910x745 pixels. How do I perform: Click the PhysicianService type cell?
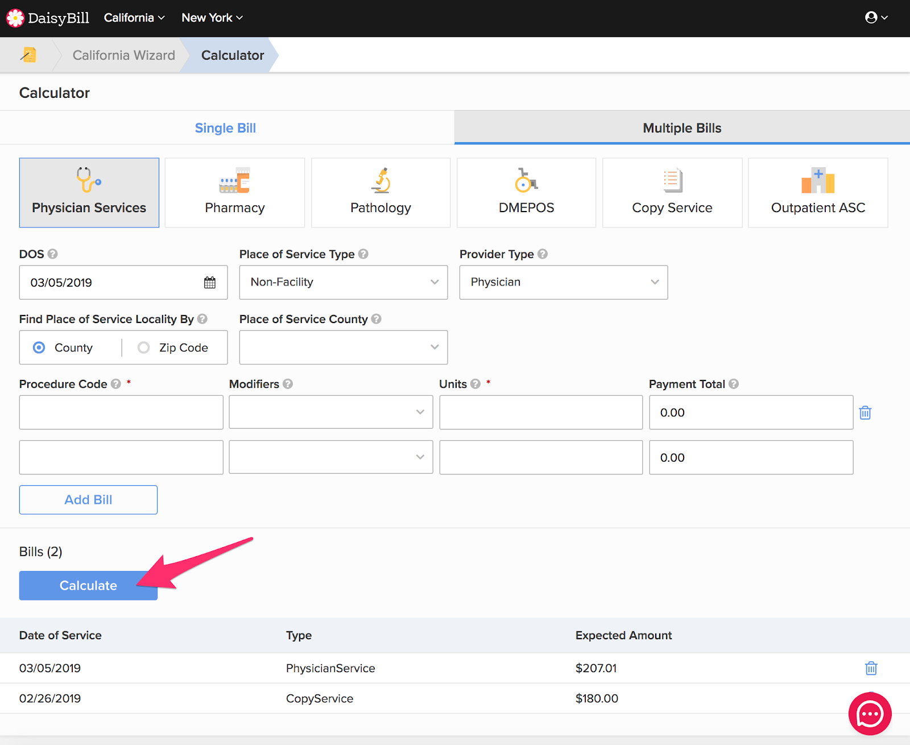pos(330,668)
